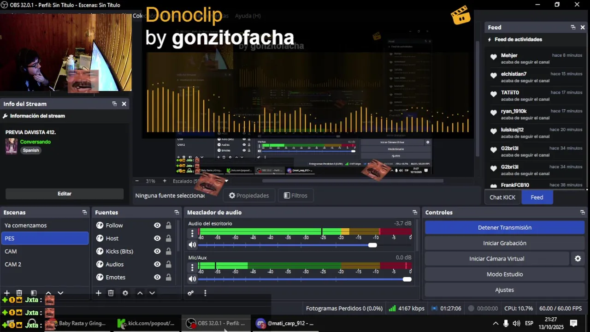Open kick.com/popout taskbar window
This screenshot has width=590, height=332.
click(x=147, y=323)
